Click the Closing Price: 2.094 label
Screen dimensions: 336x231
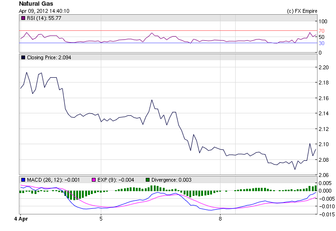point(49,57)
